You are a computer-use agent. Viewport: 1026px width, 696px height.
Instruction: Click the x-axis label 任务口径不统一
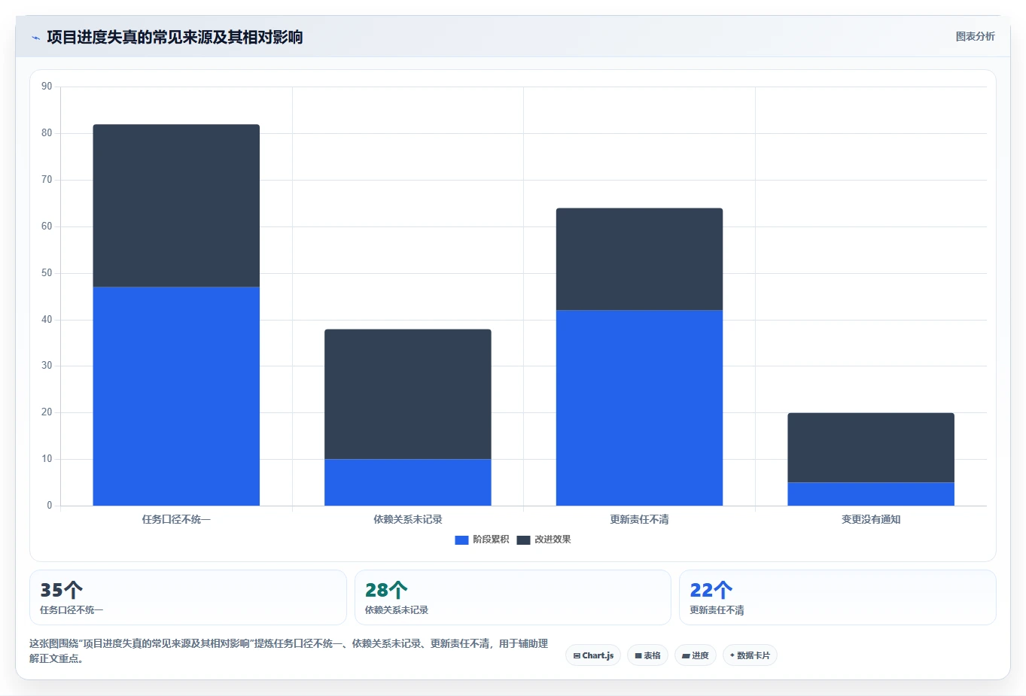click(x=176, y=519)
